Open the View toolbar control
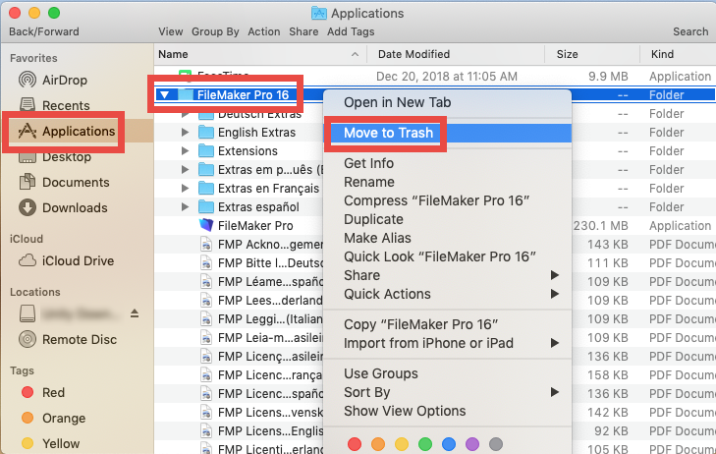The height and width of the screenshot is (454, 716). click(170, 31)
